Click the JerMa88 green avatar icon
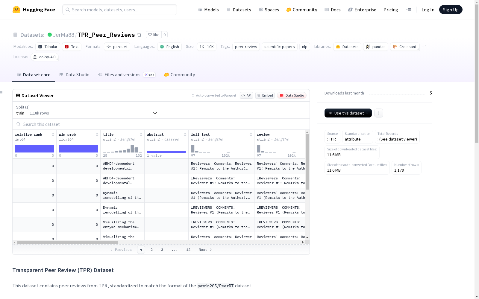This screenshot has height=299, width=479. click(x=50, y=35)
